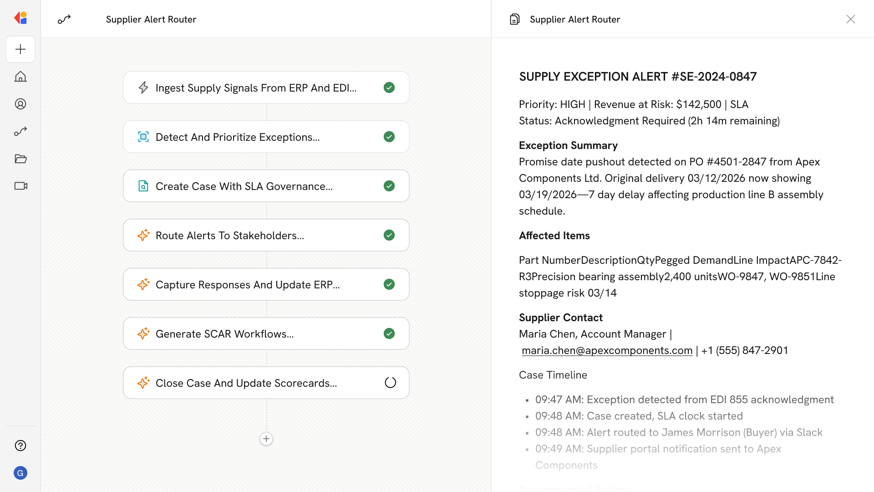Click the document icon beside panel title
Image resolution: width=874 pixels, height=492 pixels.
click(514, 19)
